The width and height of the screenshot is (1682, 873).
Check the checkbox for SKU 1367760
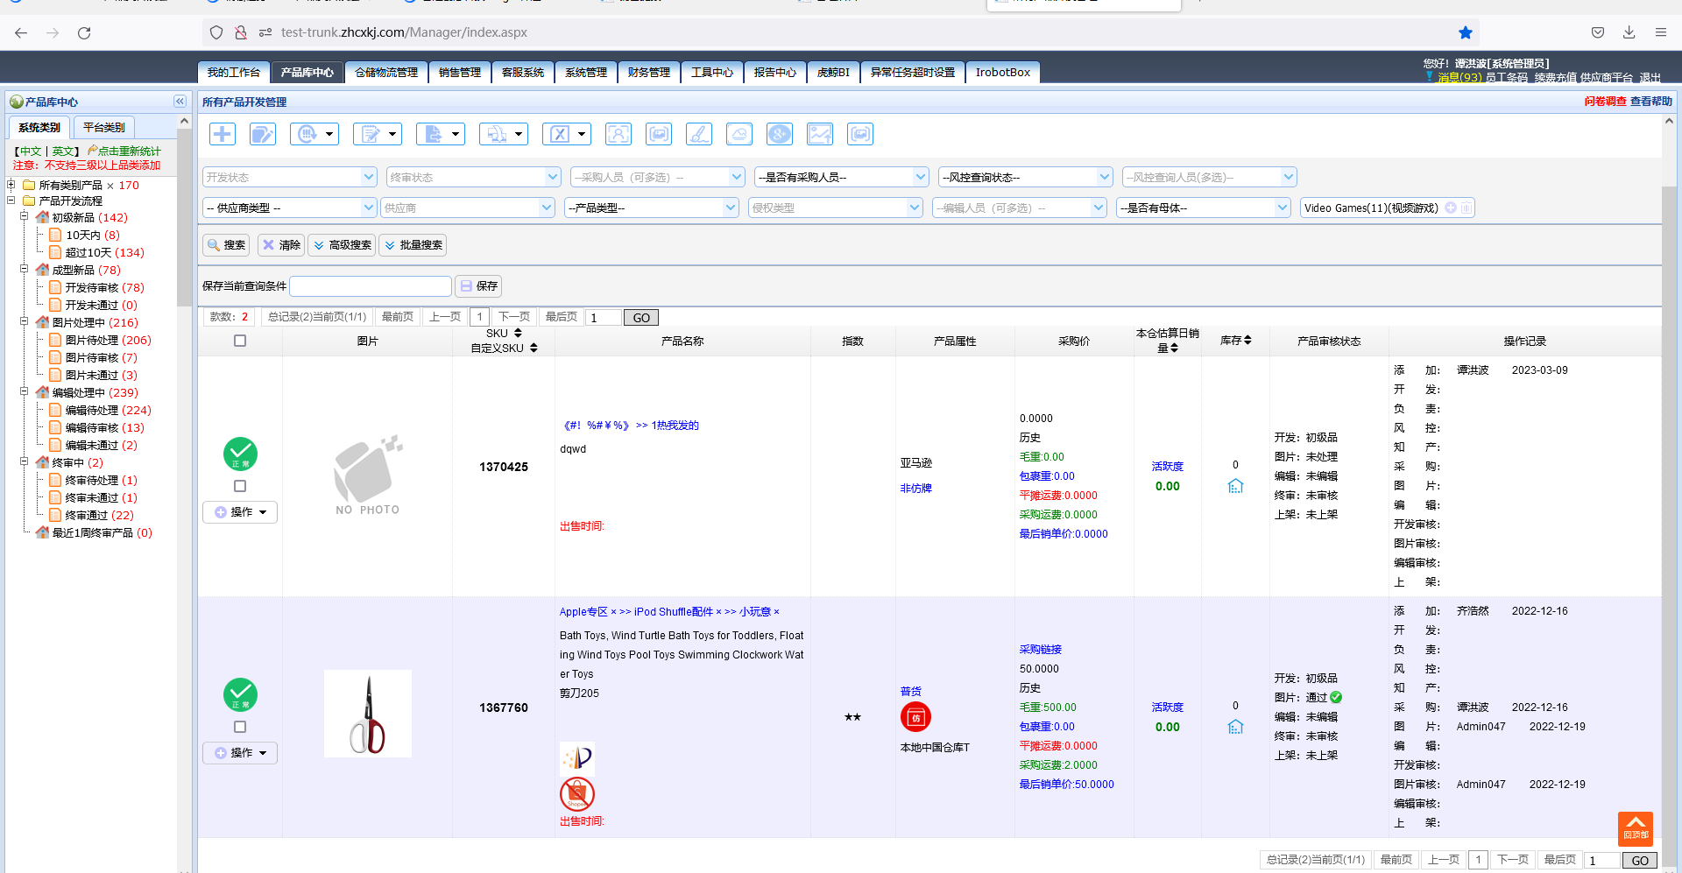[240, 727]
